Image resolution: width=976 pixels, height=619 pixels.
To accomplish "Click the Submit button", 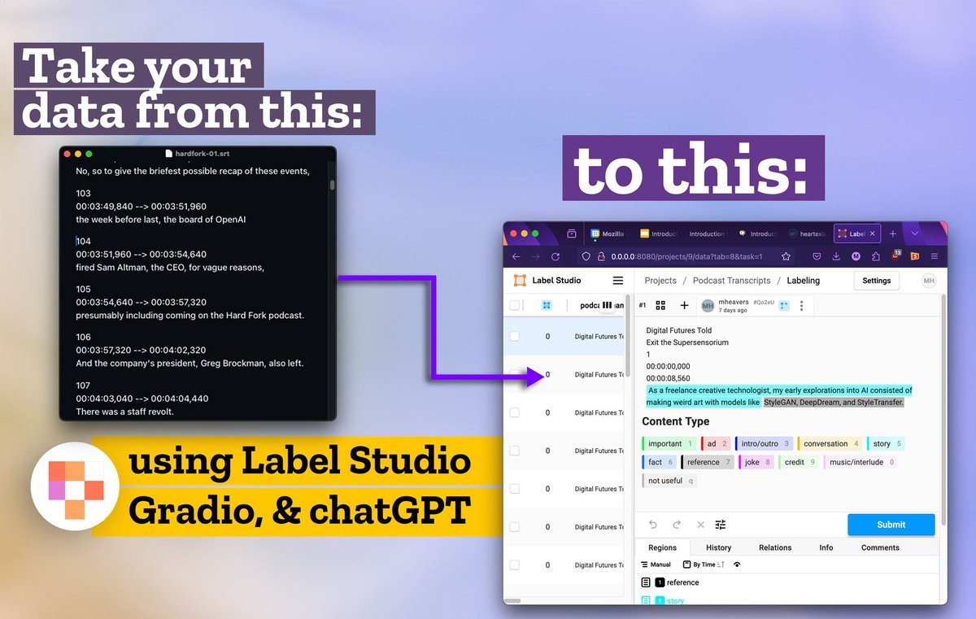I will [x=891, y=525].
